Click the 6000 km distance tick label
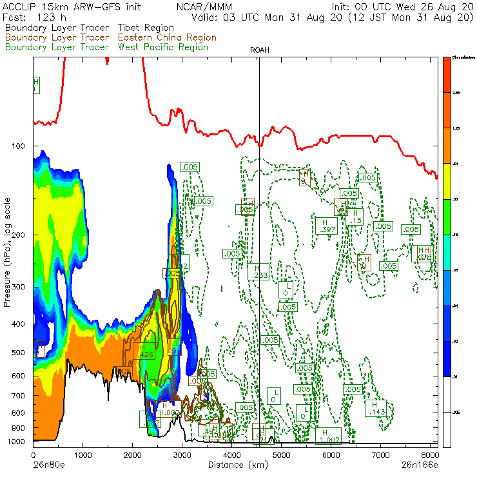The height and width of the screenshot is (477, 477). (331, 455)
